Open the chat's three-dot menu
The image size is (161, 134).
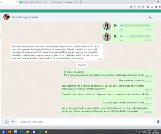[x=158, y=17]
